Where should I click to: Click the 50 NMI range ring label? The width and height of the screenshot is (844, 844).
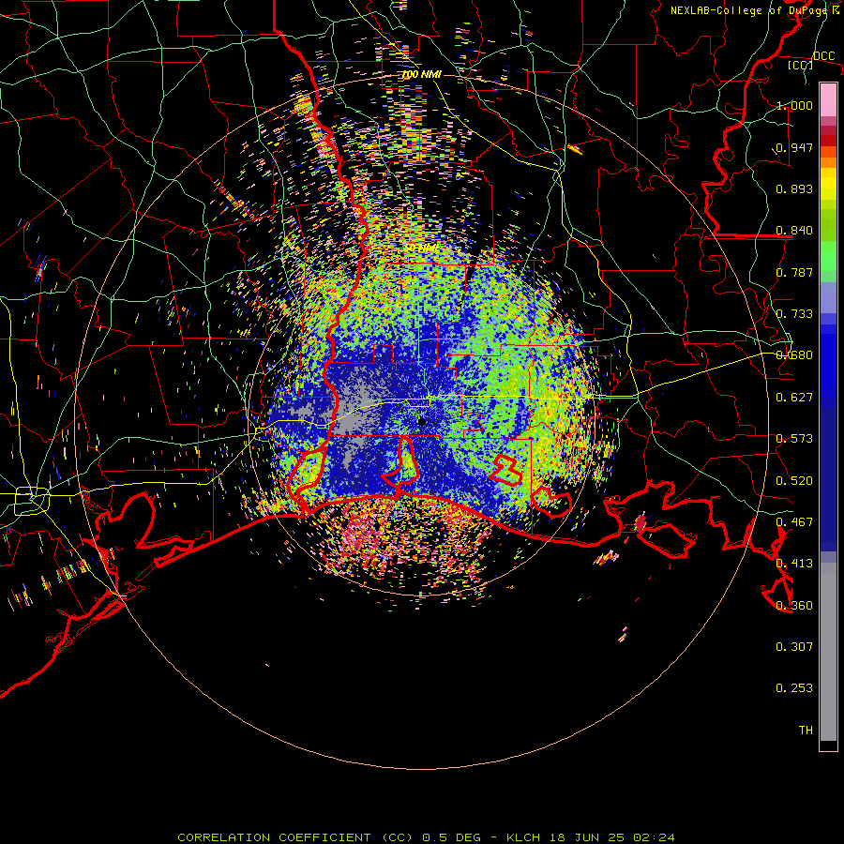tap(421, 249)
